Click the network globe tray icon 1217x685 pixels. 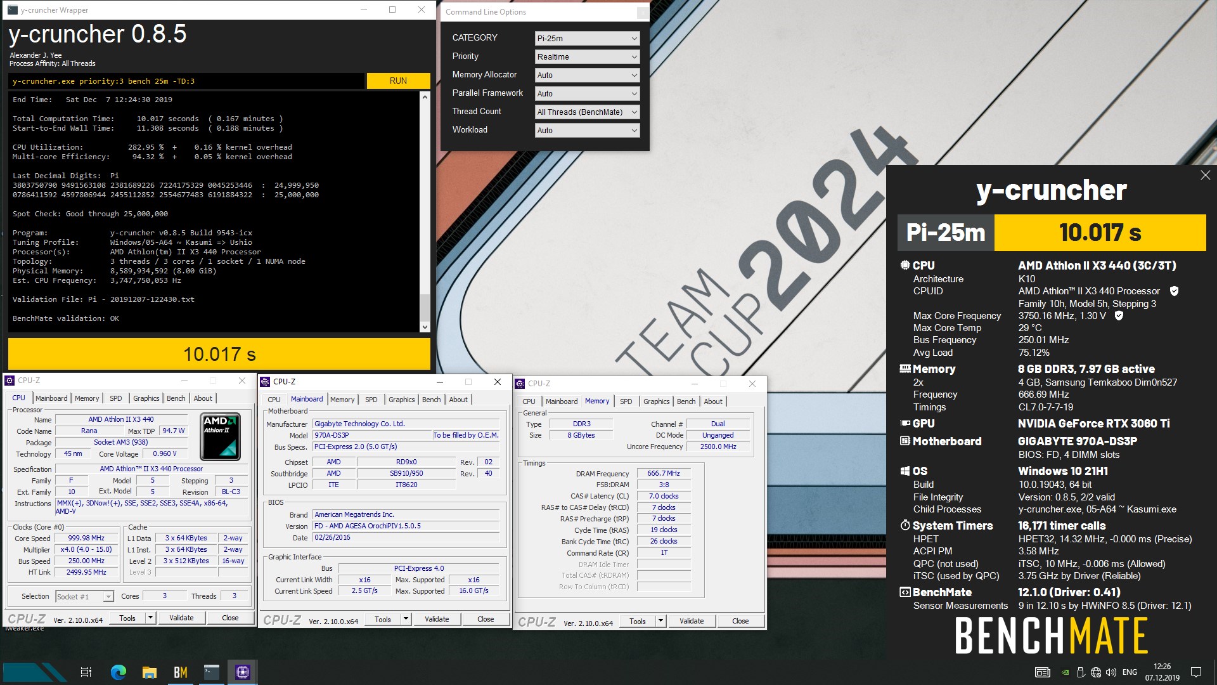(x=1097, y=672)
